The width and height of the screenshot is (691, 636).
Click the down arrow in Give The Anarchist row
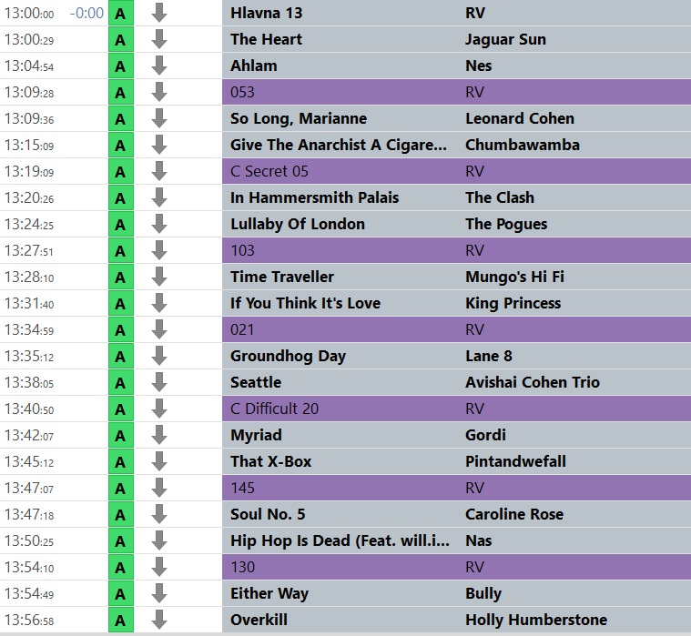tap(159, 146)
